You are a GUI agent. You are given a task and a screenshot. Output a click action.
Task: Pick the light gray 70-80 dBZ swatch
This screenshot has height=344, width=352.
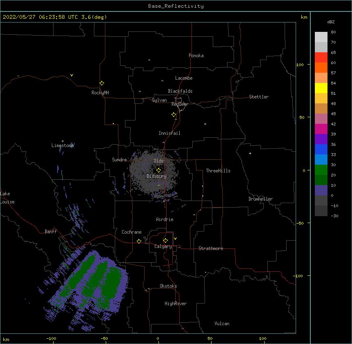pyautogui.click(x=321, y=37)
